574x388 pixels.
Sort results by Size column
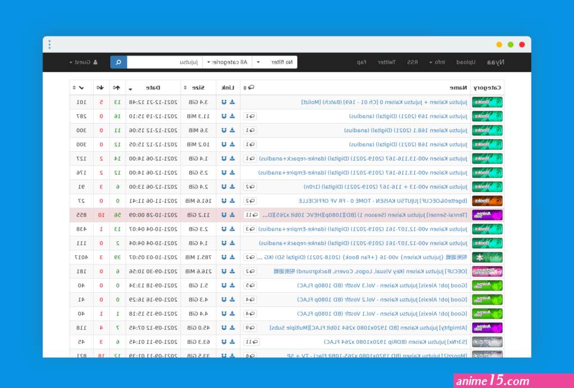(198, 88)
